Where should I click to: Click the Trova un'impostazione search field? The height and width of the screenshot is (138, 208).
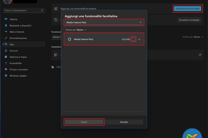[x=22, y=10]
